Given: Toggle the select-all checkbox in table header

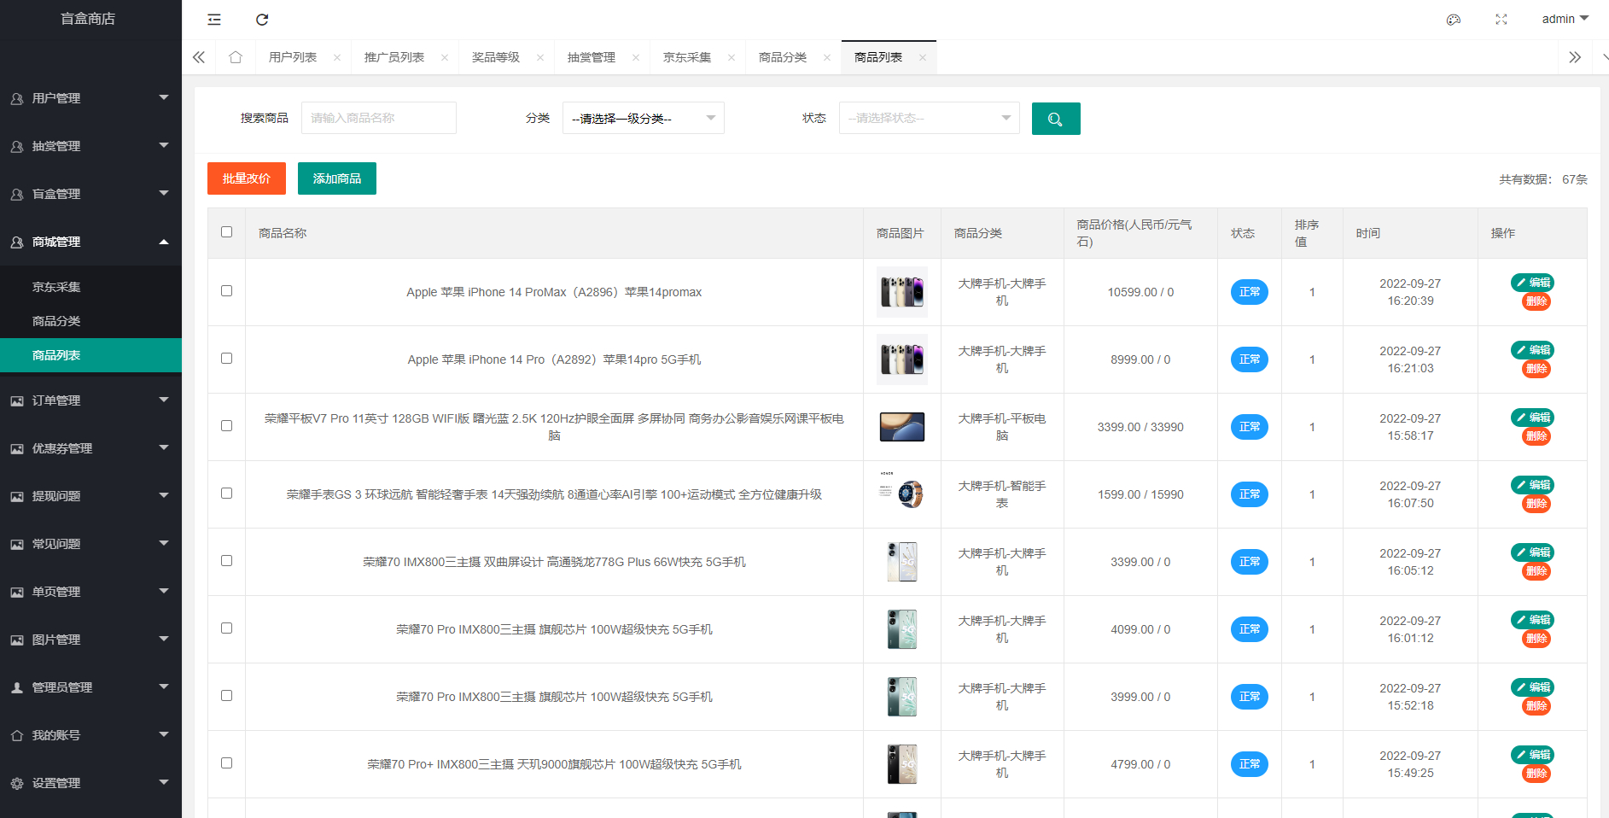Looking at the screenshot, I should (x=226, y=231).
